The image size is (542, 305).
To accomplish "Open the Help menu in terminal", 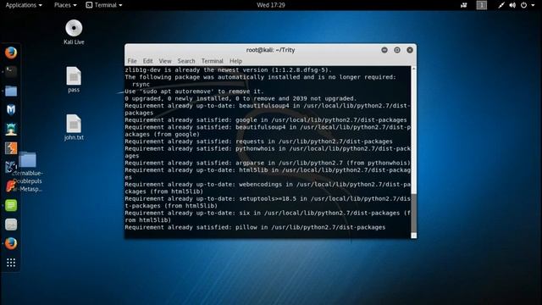I will click(x=235, y=61).
